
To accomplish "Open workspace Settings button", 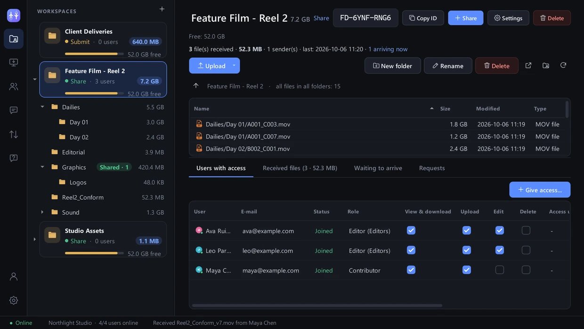I will 508,18.
